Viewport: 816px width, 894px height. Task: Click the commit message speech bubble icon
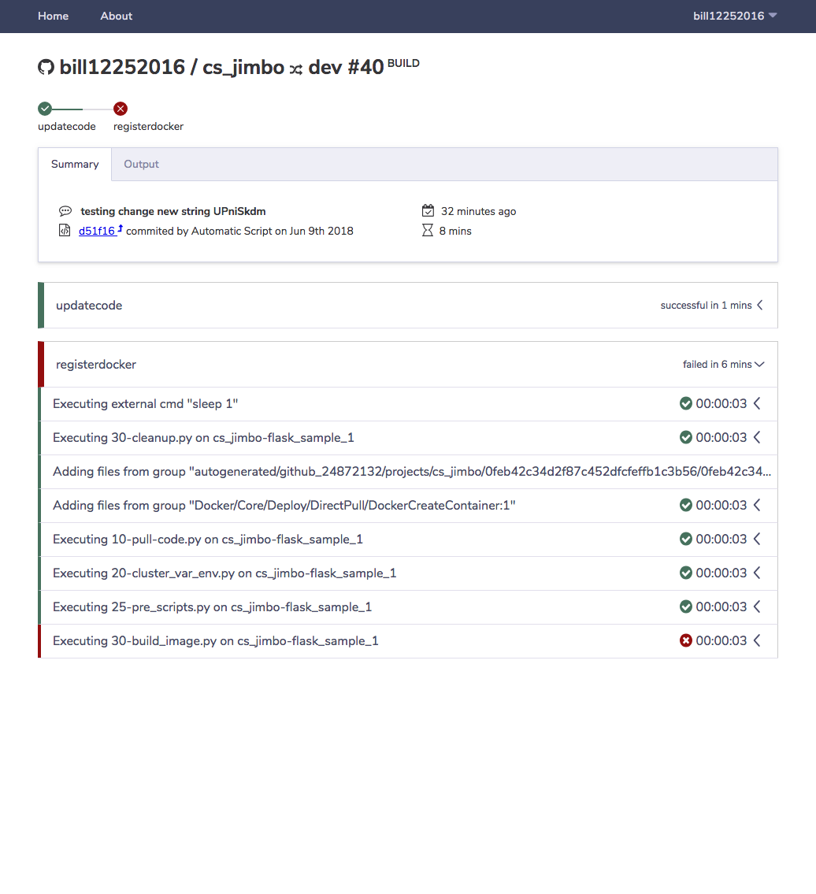pos(65,211)
